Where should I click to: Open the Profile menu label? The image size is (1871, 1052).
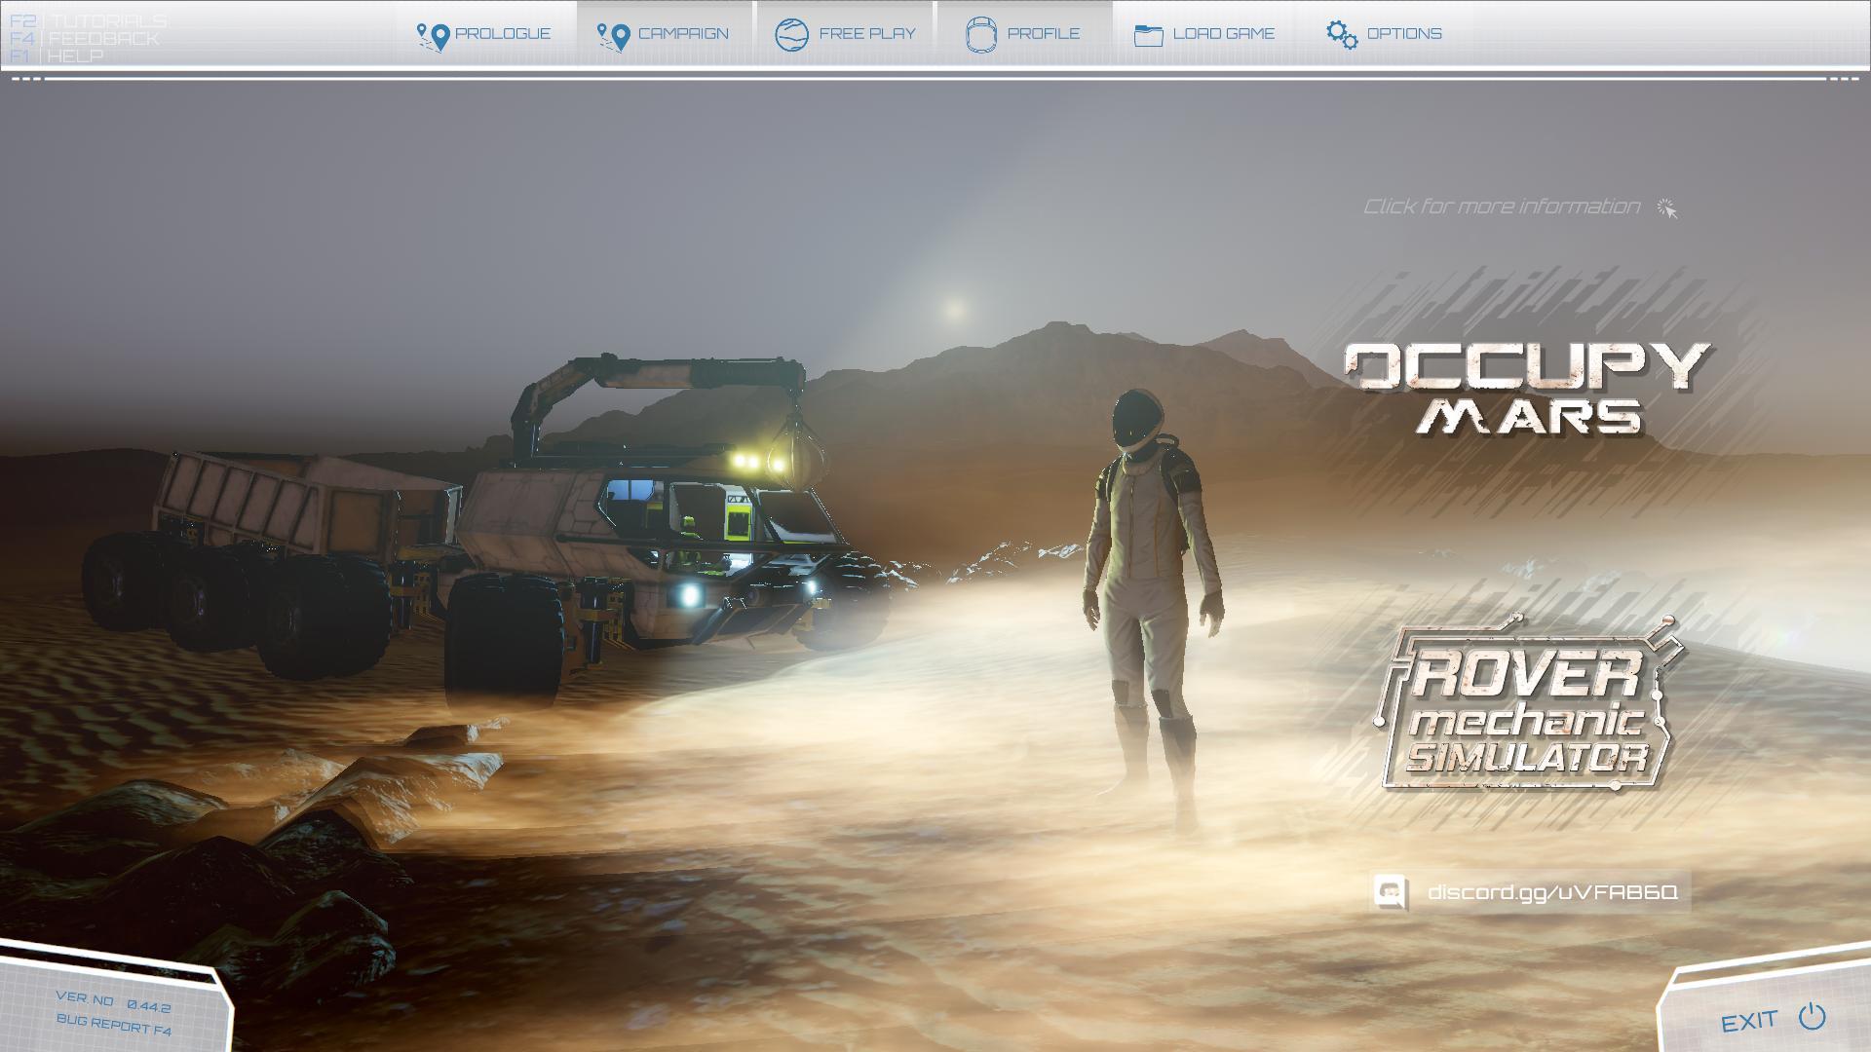coord(1044,33)
